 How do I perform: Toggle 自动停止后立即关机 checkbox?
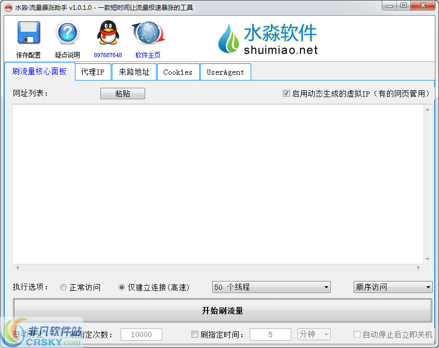pyautogui.click(x=357, y=334)
